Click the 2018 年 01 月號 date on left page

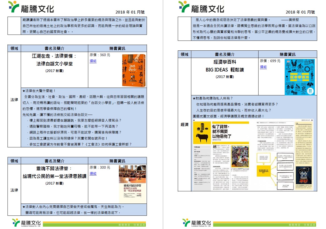[x=130, y=12]
